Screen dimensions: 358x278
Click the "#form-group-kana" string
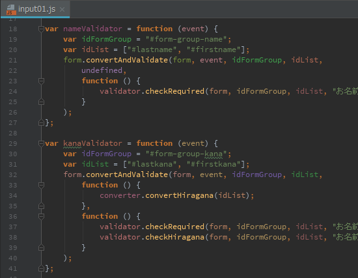pos(186,154)
